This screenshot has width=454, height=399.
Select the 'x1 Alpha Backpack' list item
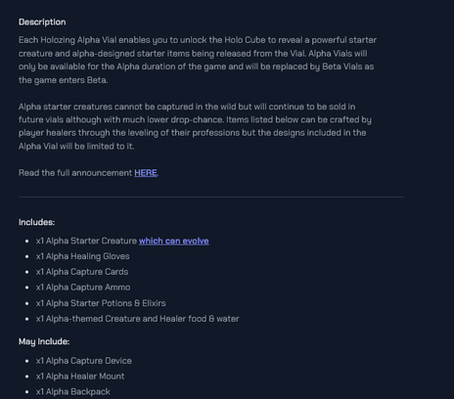(x=73, y=391)
